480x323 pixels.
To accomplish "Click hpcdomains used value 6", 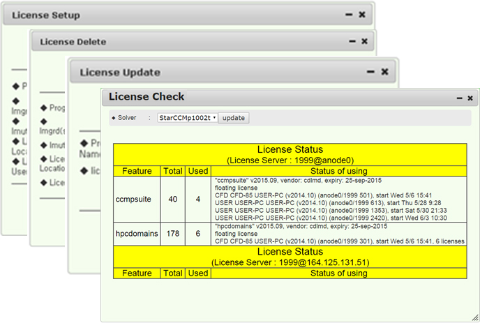I will click(x=198, y=234).
